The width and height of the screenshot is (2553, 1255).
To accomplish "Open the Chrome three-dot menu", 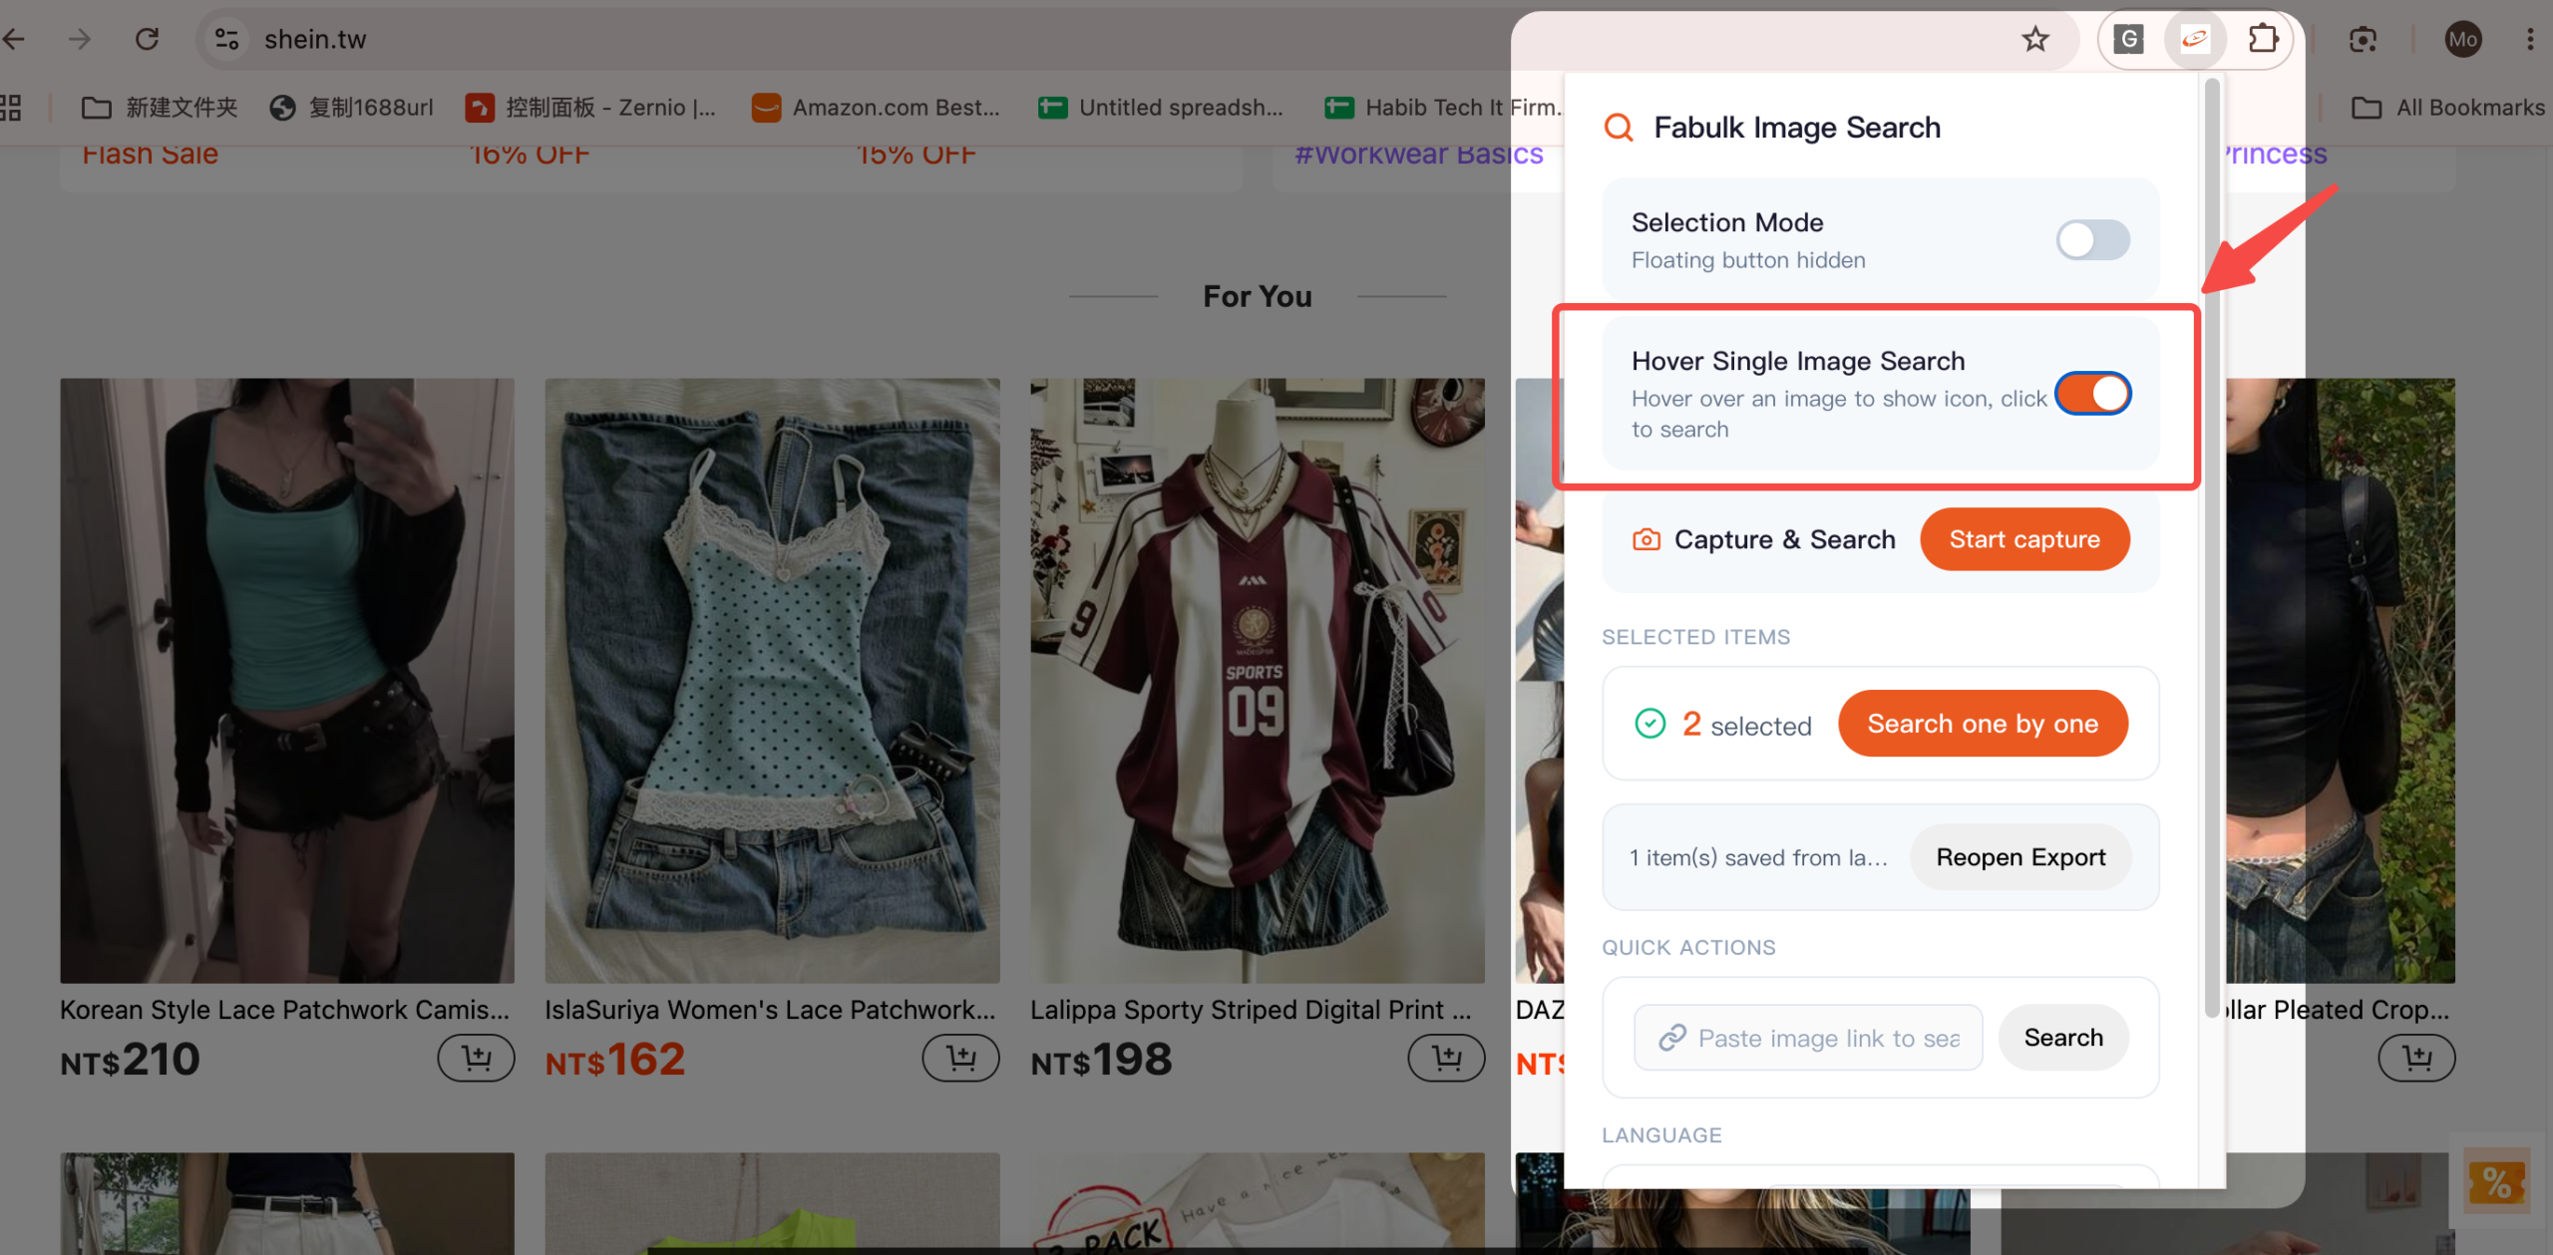I will click(x=2530, y=39).
